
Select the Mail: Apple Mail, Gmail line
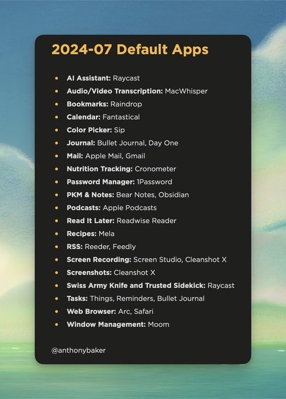[106, 156]
